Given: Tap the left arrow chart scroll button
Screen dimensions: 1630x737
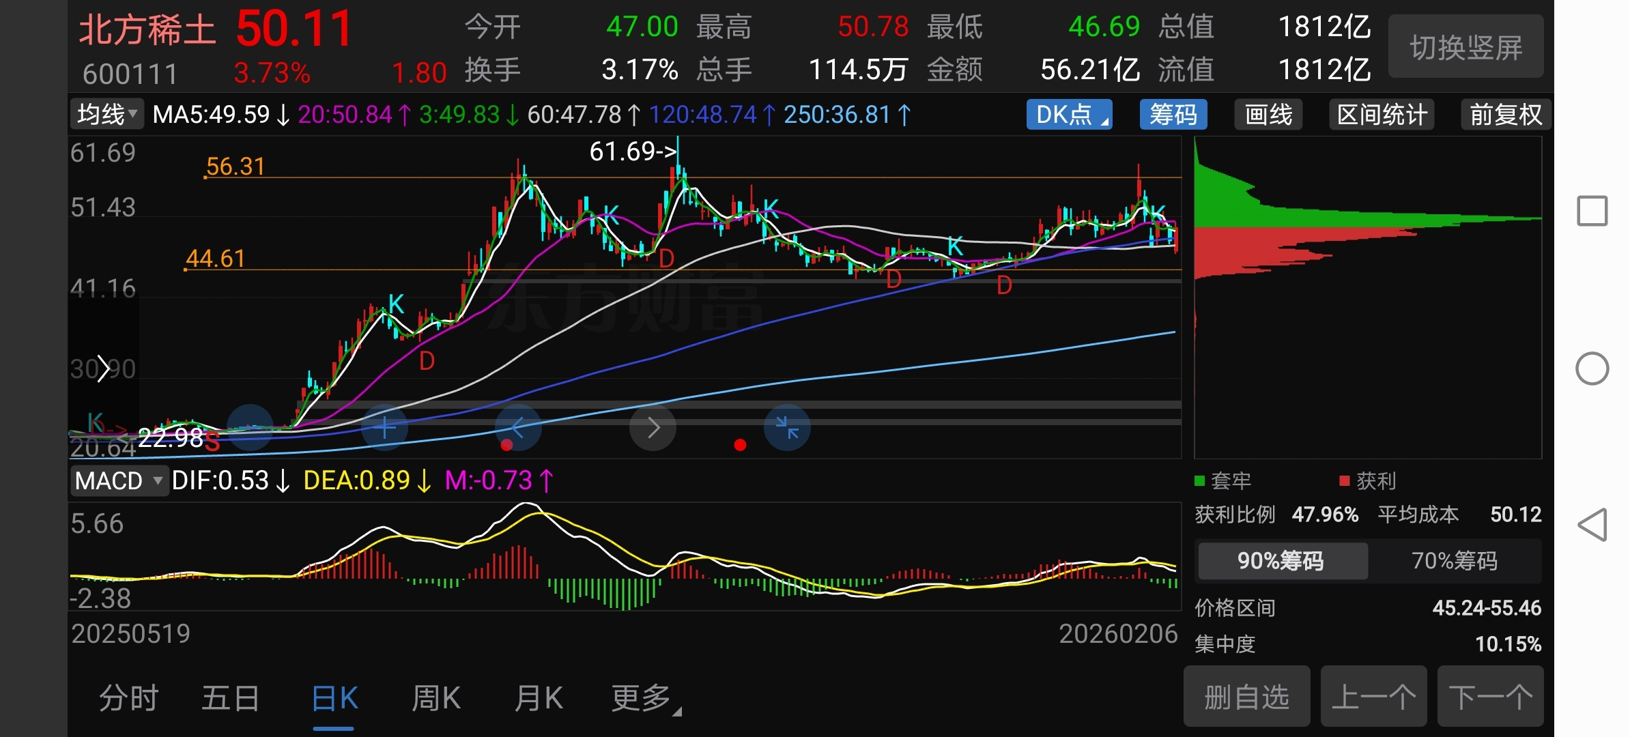Looking at the screenshot, I should tap(518, 428).
